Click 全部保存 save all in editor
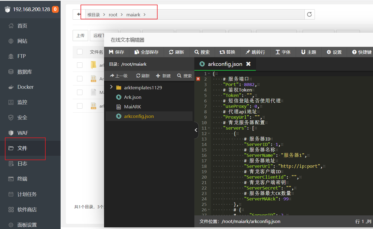This screenshot has width=373, height=229. tap(146, 52)
